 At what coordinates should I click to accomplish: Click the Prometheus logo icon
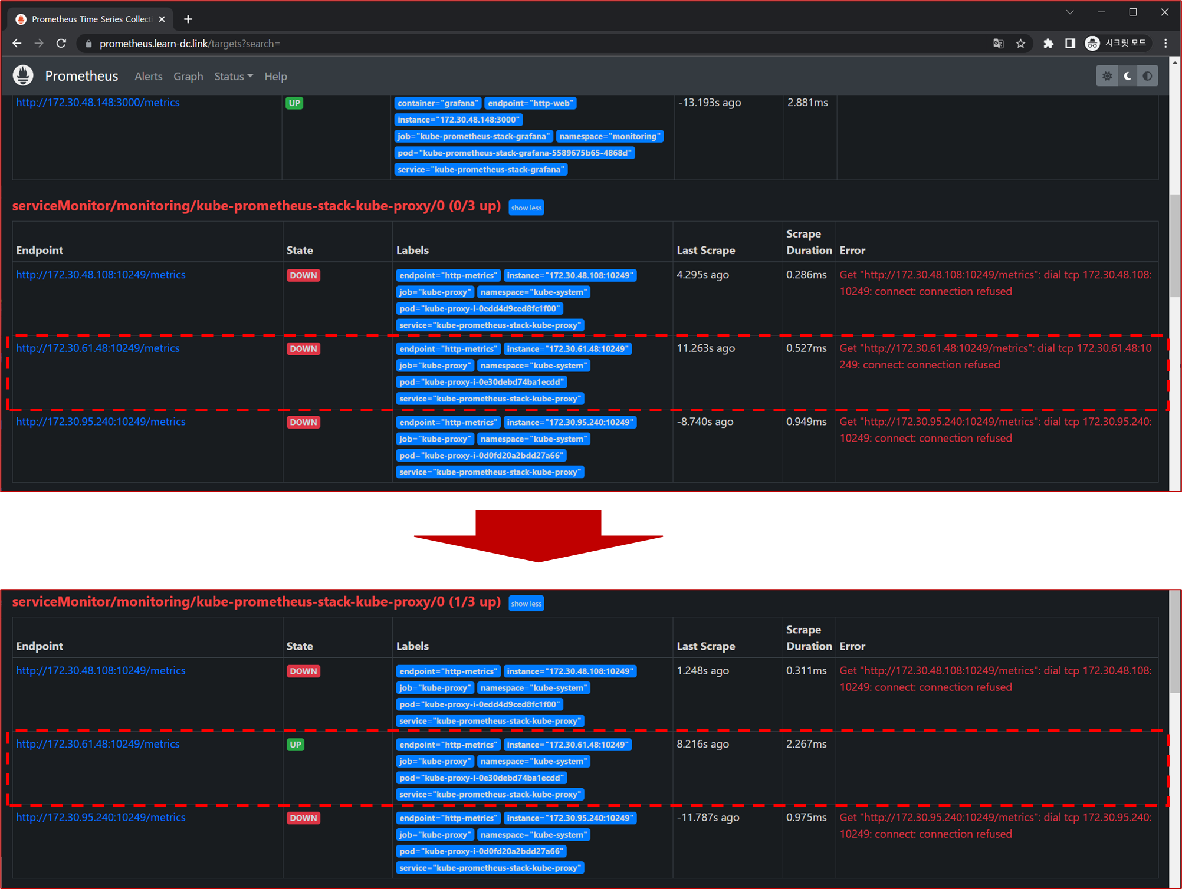coord(22,75)
